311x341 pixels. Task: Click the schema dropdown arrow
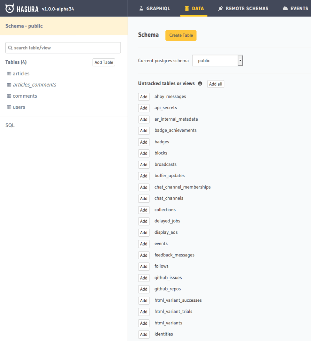coord(240,60)
